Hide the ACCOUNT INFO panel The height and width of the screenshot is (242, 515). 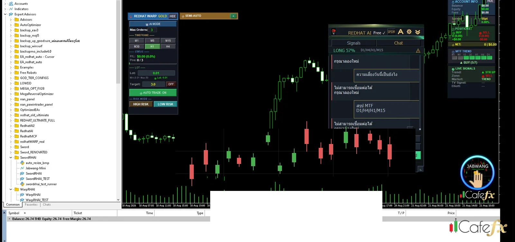(490, 1)
